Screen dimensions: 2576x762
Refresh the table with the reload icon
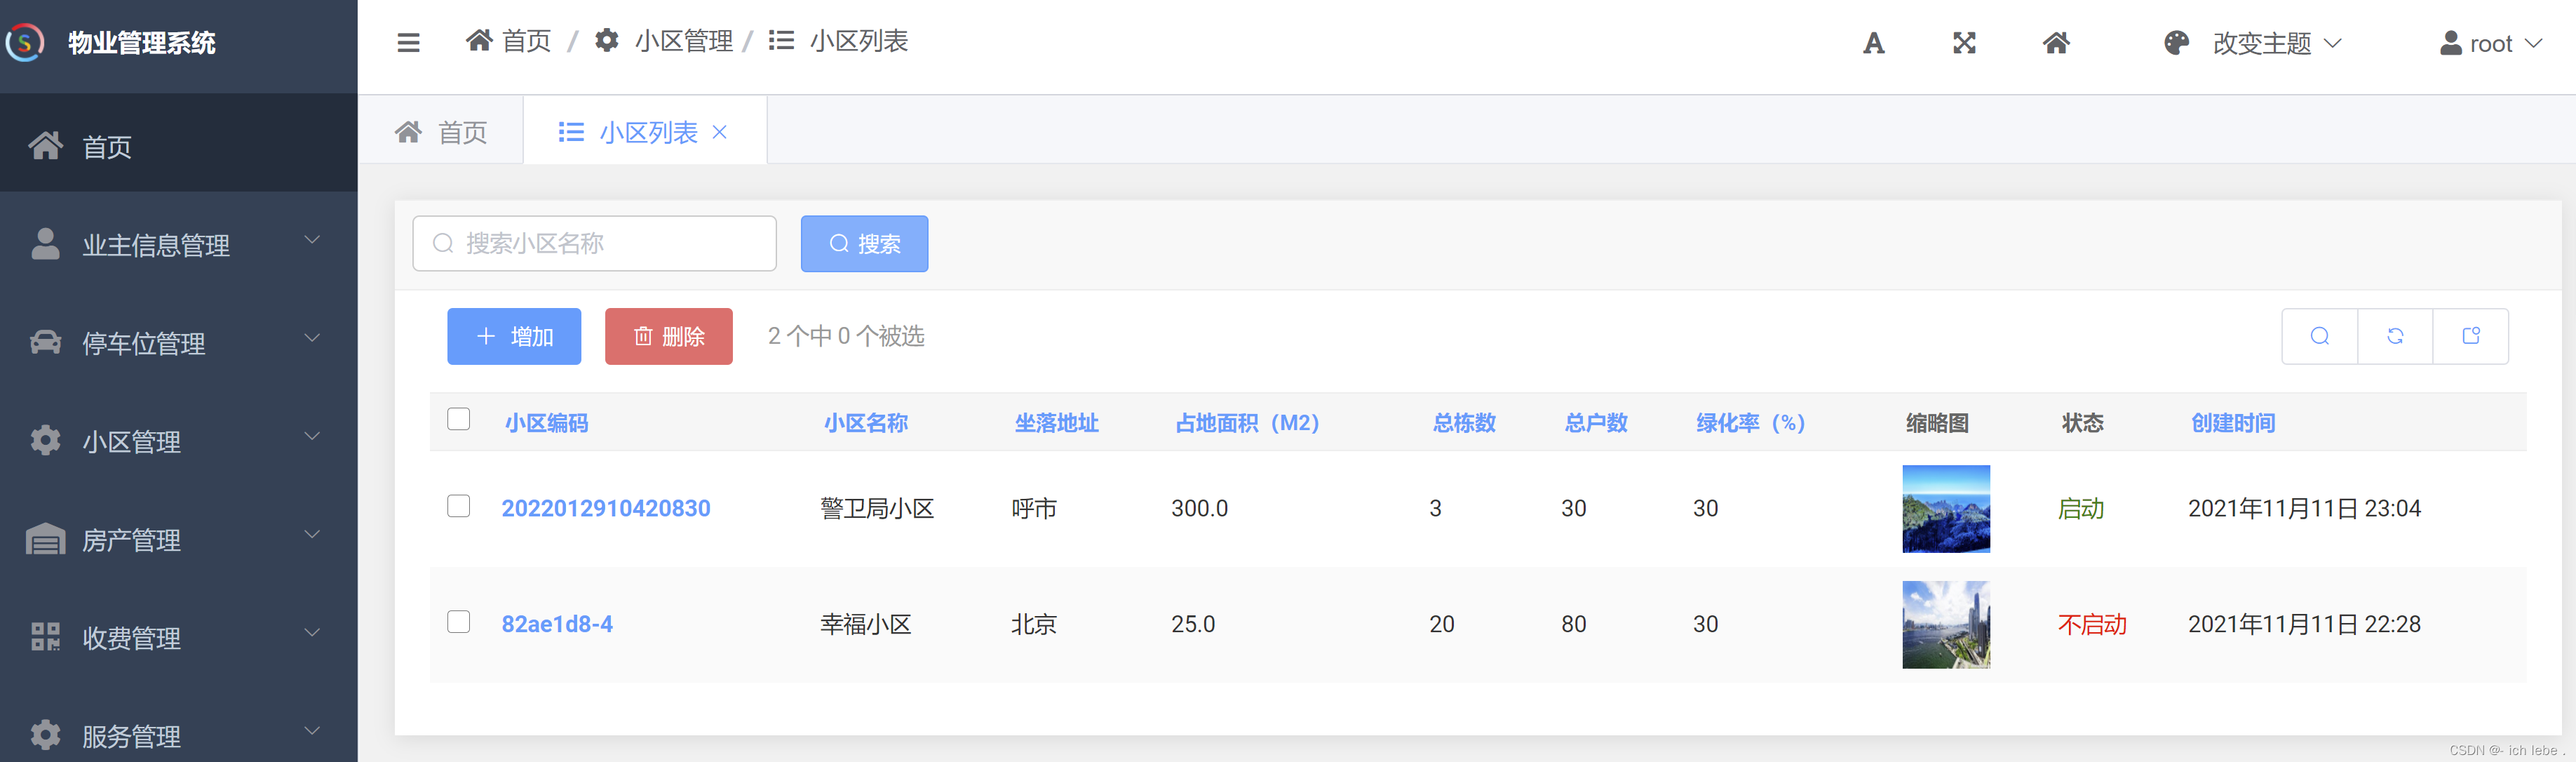2395,336
